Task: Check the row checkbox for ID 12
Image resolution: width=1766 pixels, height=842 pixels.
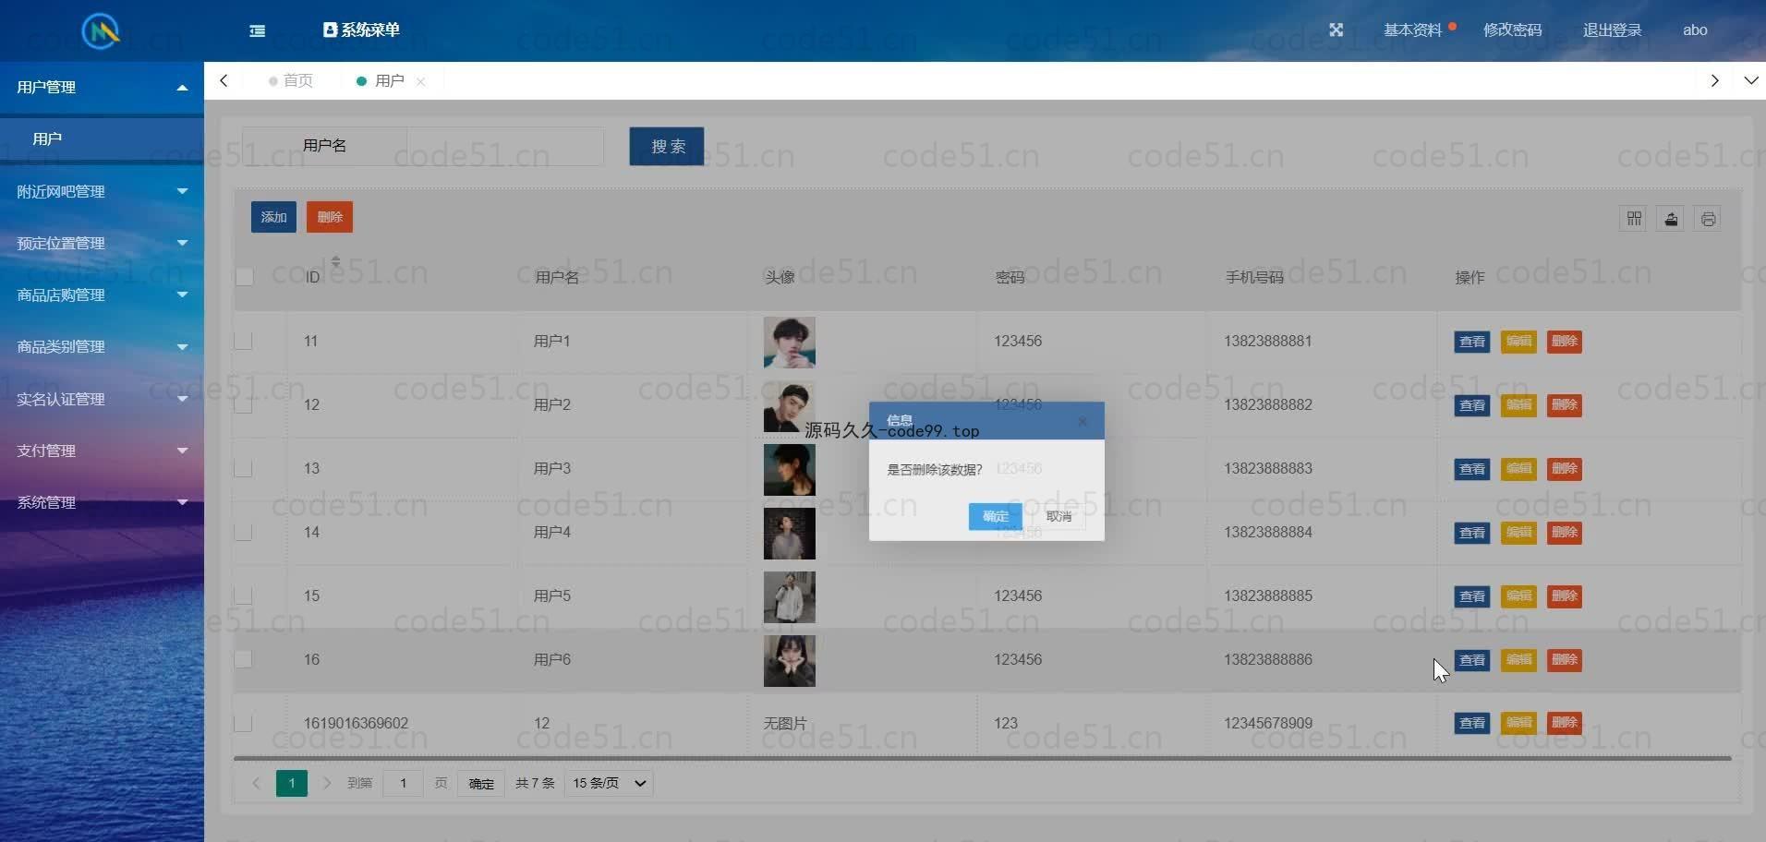Action: [x=243, y=404]
